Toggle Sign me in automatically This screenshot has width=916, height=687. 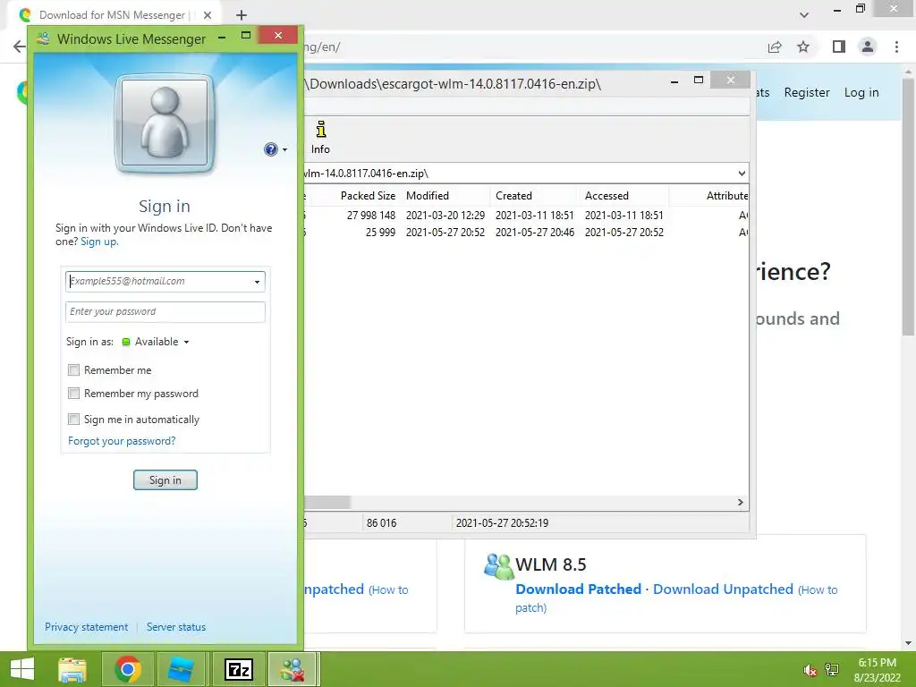[73, 419]
